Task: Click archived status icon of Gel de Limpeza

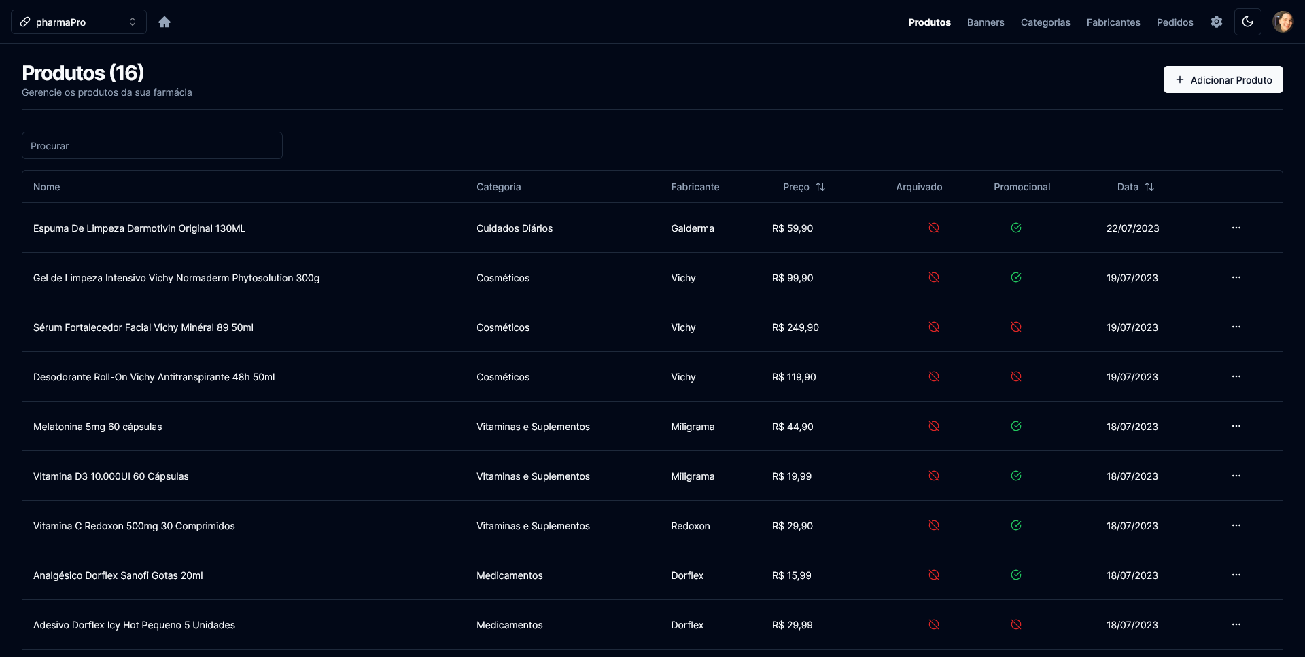Action: click(934, 277)
